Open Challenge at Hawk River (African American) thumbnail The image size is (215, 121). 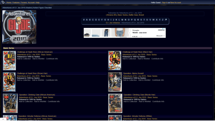click(9, 61)
